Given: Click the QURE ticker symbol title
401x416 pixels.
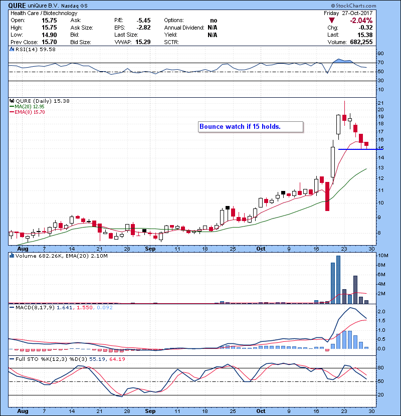Looking at the screenshot, I should (17, 6).
